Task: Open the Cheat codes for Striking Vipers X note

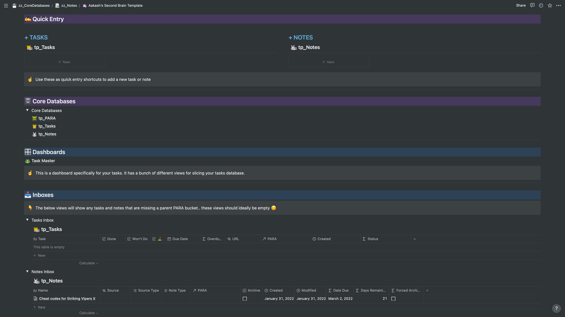Action: click(x=67, y=299)
